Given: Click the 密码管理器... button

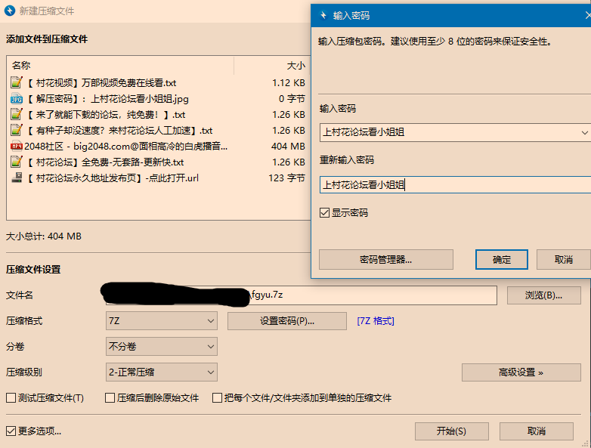Looking at the screenshot, I should [386, 260].
